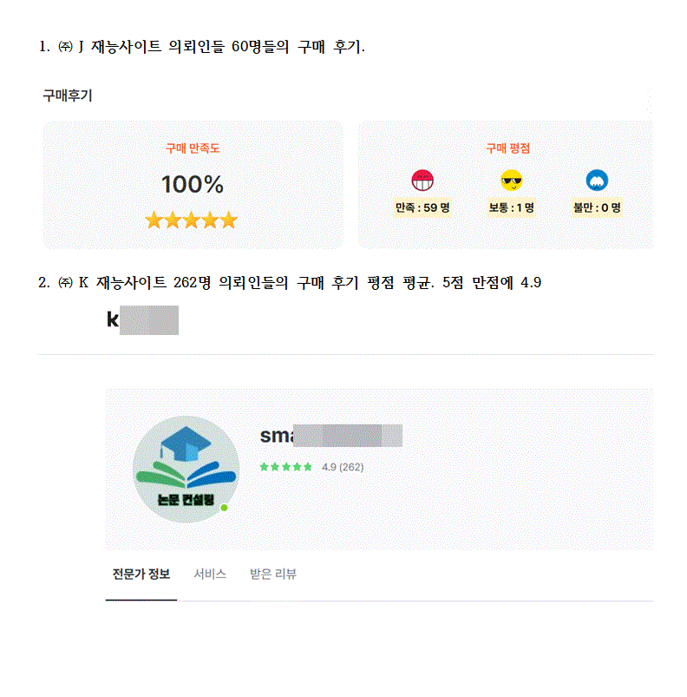Click the red smiling satisfied face icon
The image size is (687, 697).
(422, 181)
